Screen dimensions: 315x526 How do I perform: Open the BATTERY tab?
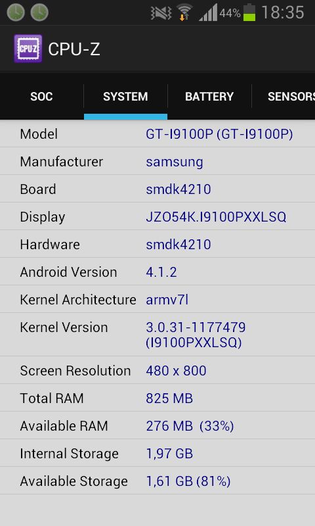pos(209,97)
